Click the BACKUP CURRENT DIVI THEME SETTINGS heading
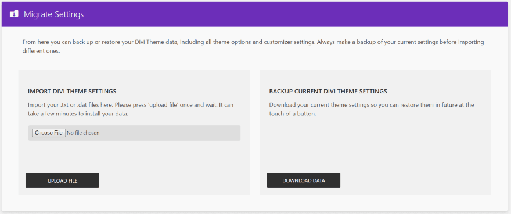Screen dimensions: 511x214 tap(328, 91)
